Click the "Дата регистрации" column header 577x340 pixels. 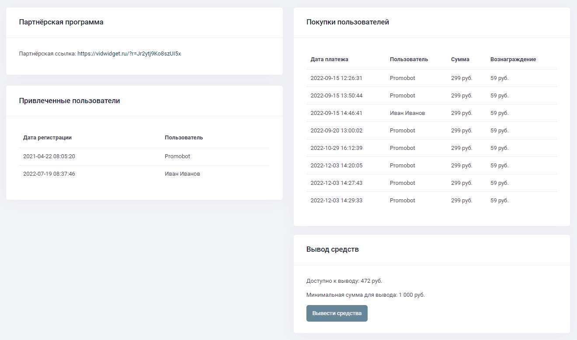[47, 138]
